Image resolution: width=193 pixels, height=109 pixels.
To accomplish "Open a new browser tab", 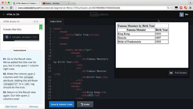I will click(74, 3).
